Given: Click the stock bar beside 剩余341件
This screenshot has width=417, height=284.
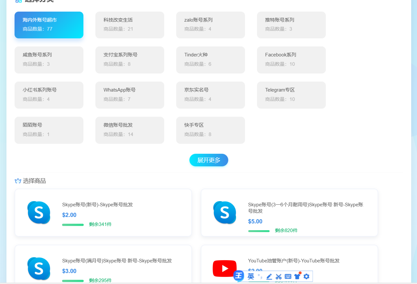Looking at the screenshot, I should coord(73,225).
